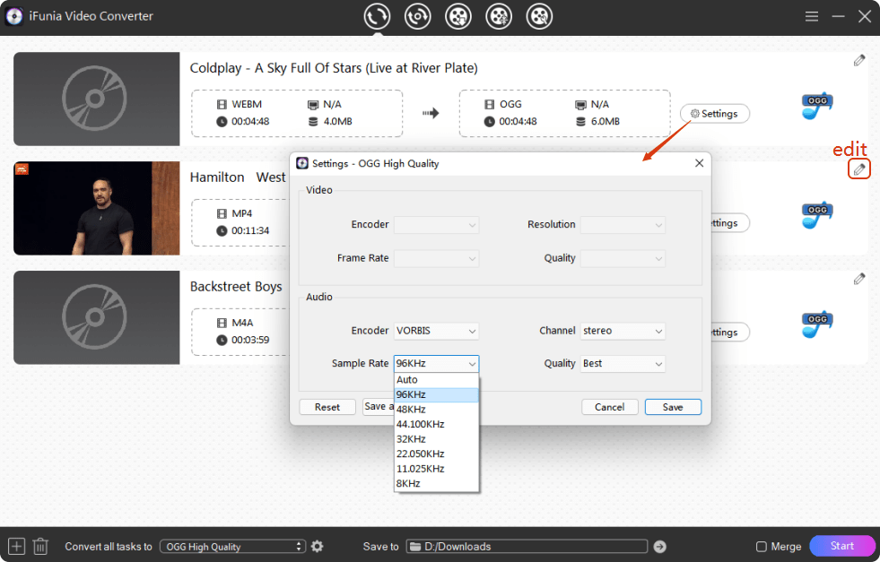Image resolution: width=880 pixels, height=562 pixels.
Task: Click the Save button in Settings dialog
Action: 672,407
